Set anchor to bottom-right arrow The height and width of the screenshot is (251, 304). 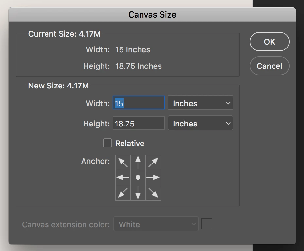tap(153, 192)
